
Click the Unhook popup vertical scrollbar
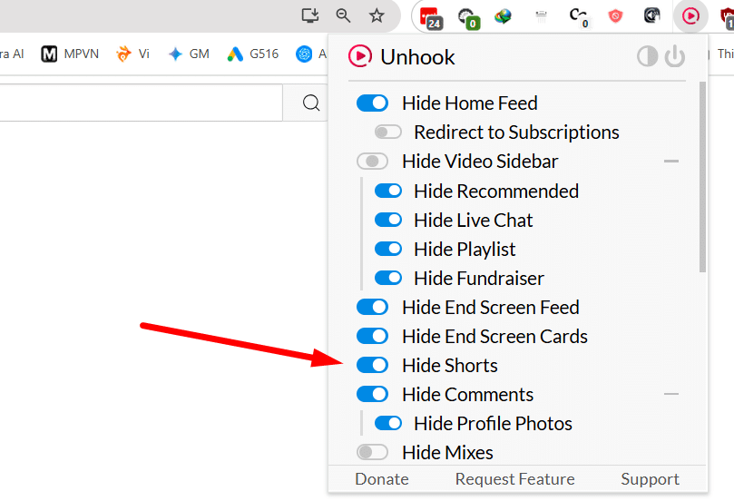[x=702, y=177]
